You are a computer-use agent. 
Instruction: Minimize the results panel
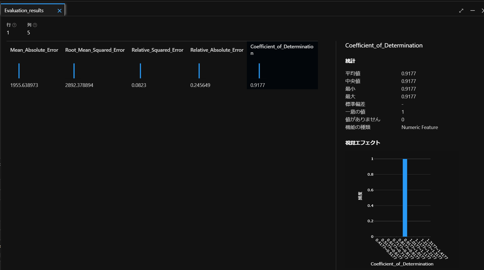pos(473,11)
